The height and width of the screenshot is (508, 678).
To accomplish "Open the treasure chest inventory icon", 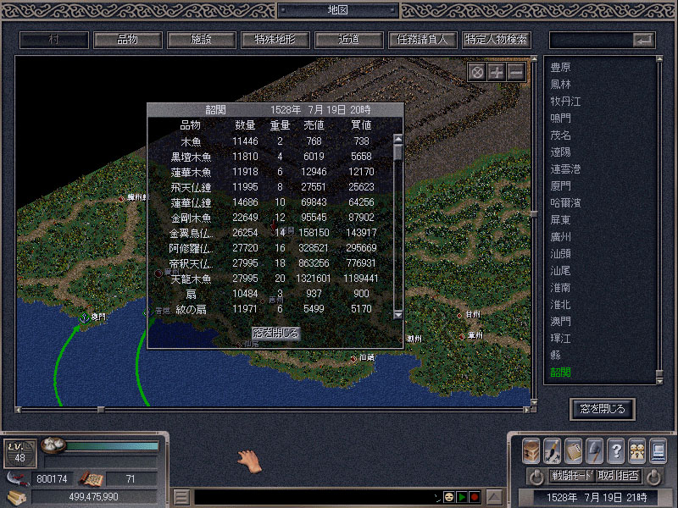I will point(531,450).
